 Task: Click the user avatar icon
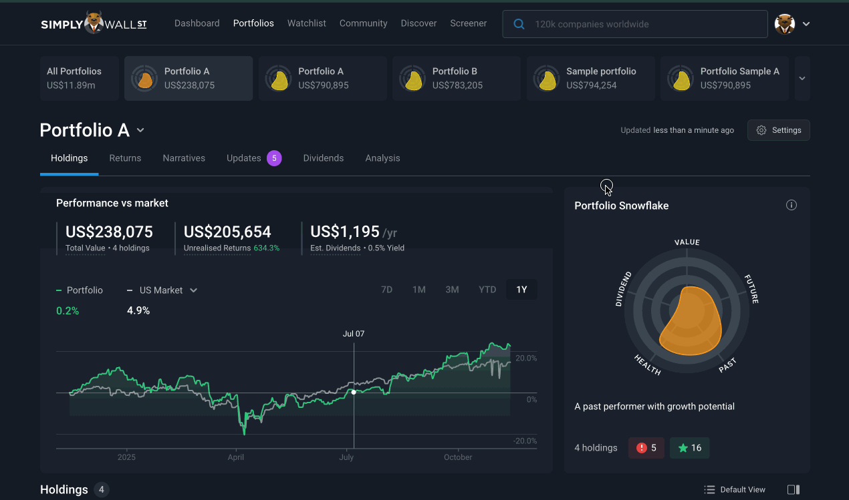[784, 24]
